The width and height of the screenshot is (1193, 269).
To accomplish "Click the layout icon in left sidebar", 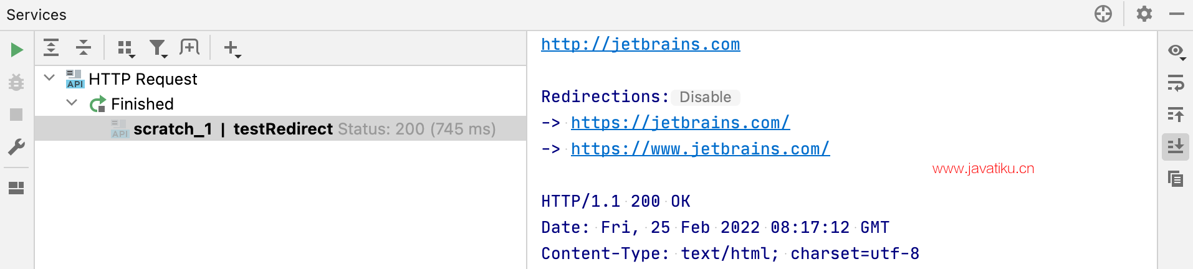I will [17, 187].
